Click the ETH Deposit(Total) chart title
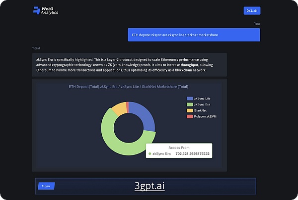The height and width of the screenshot is (200, 298). pyautogui.click(x=129, y=87)
